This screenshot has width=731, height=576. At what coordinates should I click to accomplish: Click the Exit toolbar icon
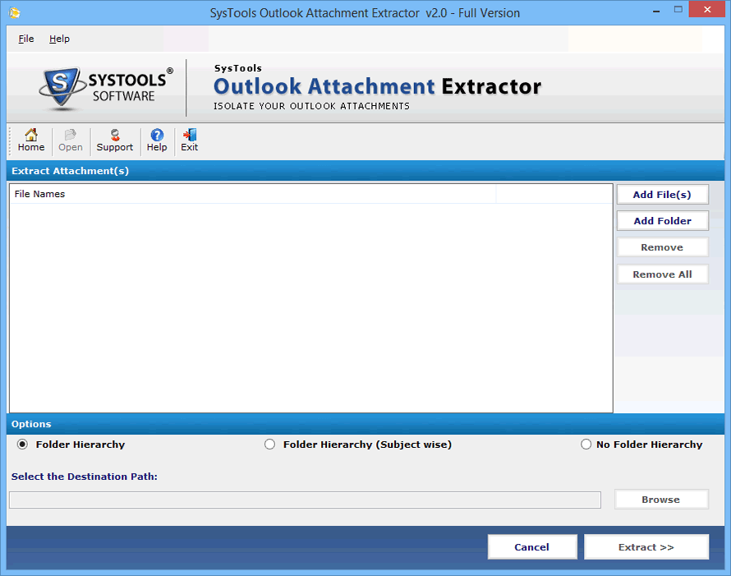coord(189,141)
